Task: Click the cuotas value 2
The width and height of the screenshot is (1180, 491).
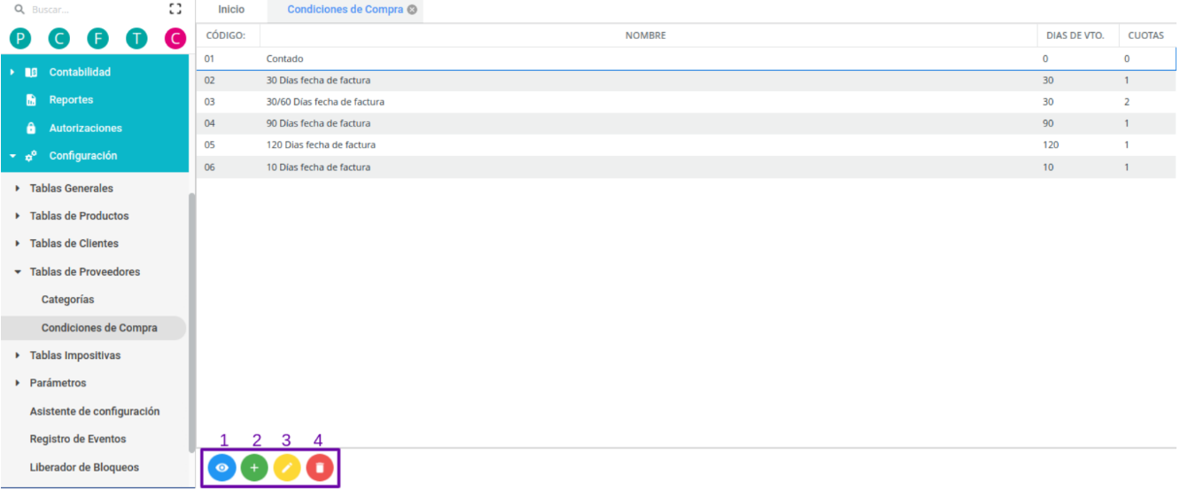Action: [1127, 102]
